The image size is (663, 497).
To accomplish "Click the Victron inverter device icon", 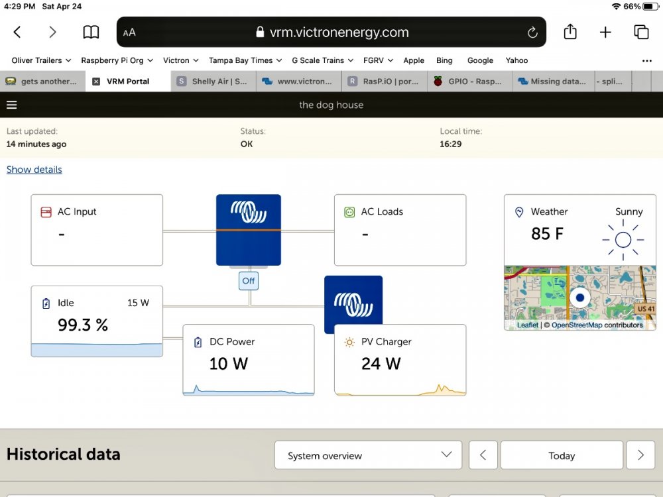I will 249,229.
